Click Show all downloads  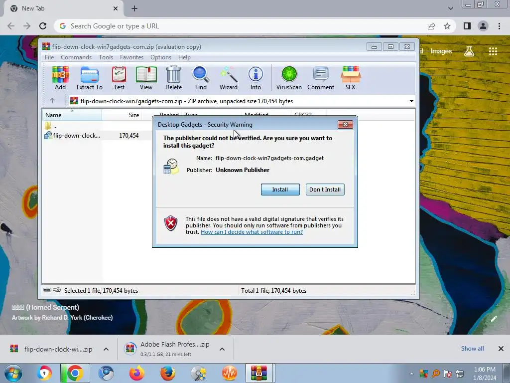pyautogui.click(x=472, y=349)
